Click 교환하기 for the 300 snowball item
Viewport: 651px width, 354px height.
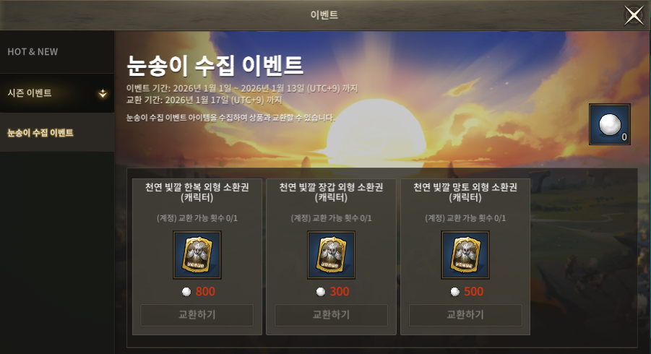tap(332, 315)
